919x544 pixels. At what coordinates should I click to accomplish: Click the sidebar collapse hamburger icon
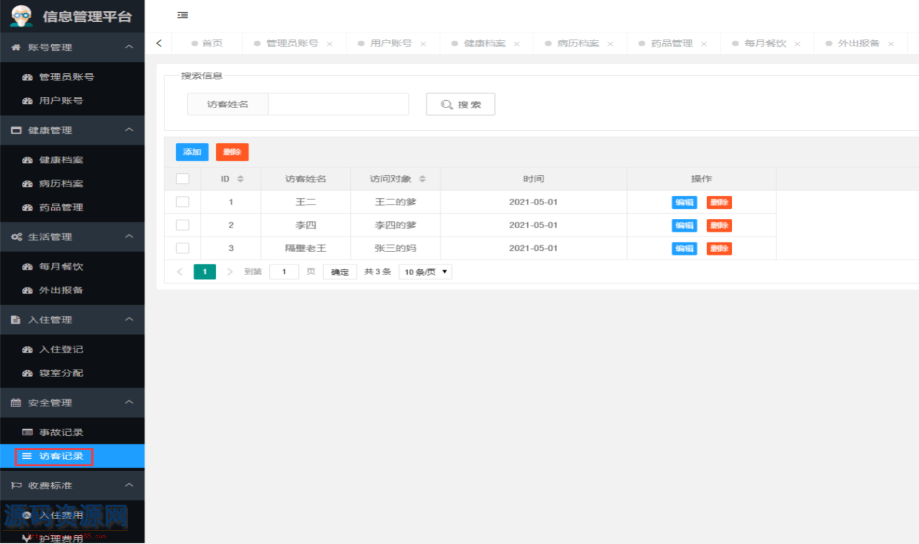(x=183, y=15)
